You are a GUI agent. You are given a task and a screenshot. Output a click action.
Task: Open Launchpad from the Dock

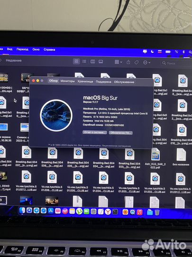point(29,211)
